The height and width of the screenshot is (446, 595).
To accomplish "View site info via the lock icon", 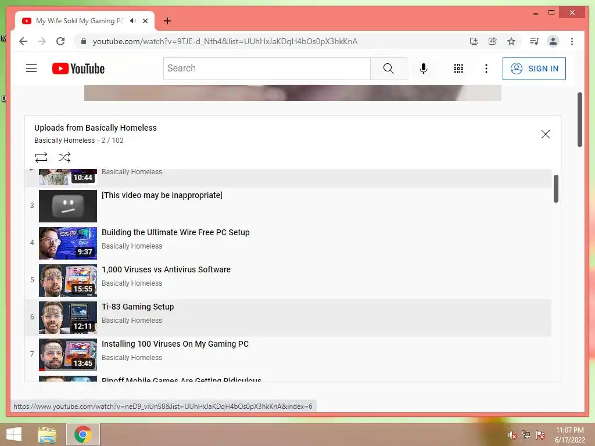I will click(84, 41).
